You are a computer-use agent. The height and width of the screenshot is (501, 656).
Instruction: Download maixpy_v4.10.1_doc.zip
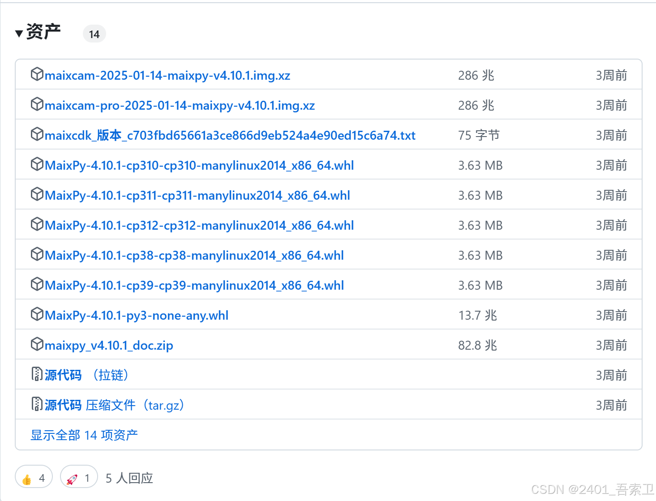point(109,345)
